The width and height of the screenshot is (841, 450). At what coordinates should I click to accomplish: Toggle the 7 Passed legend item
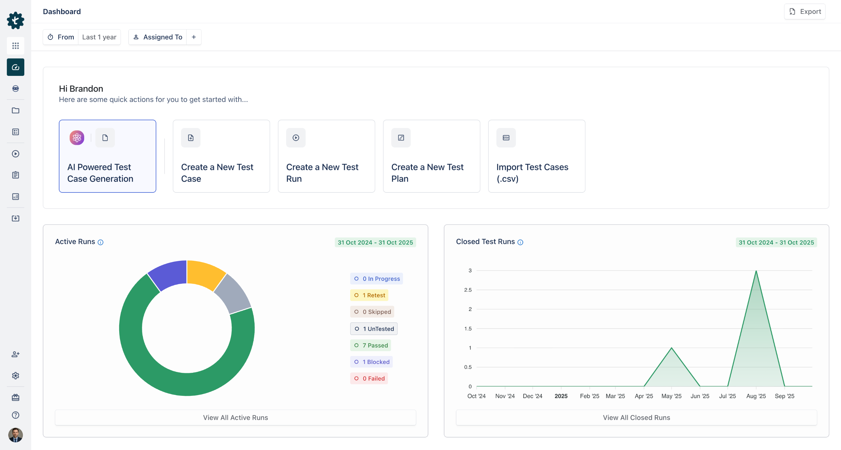click(371, 345)
